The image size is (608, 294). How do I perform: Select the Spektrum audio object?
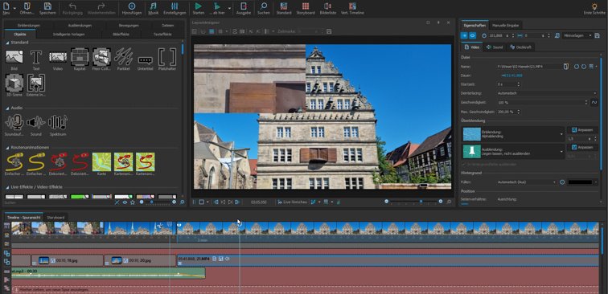pyautogui.click(x=58, y=122)
